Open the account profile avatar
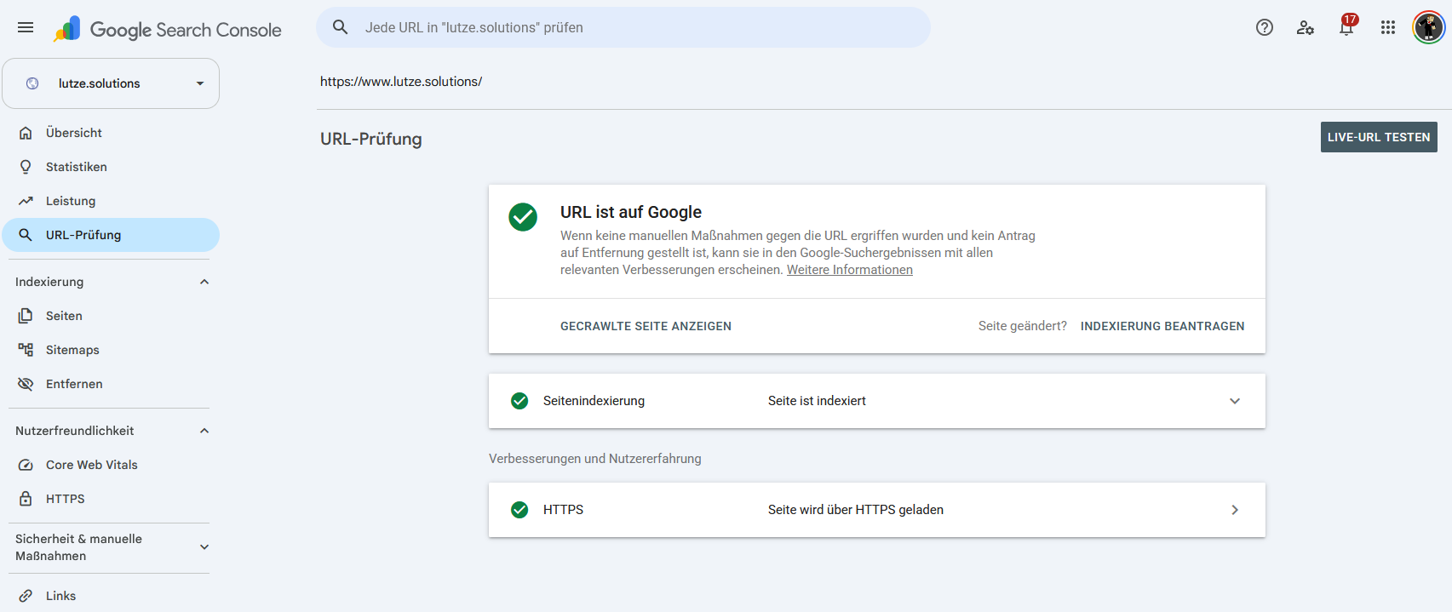 pos(1429,27)
